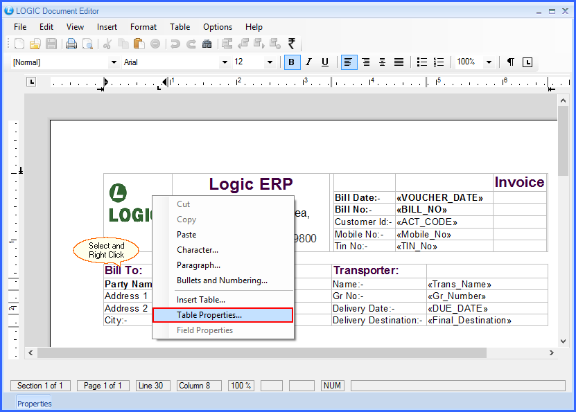The width and height of the screenshot is (576, 412).
Task: Click the boxed L icon on formatting bar
Action: pos(527,62)
